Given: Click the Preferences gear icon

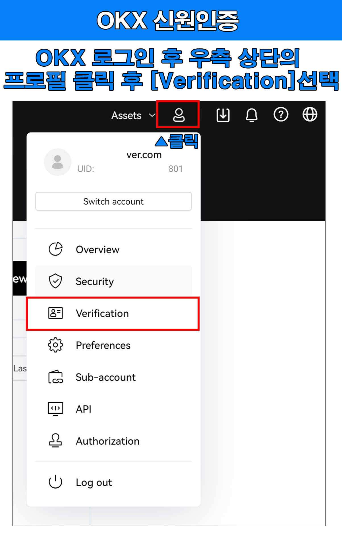Looking at the screenshot, I should (55, 345).
